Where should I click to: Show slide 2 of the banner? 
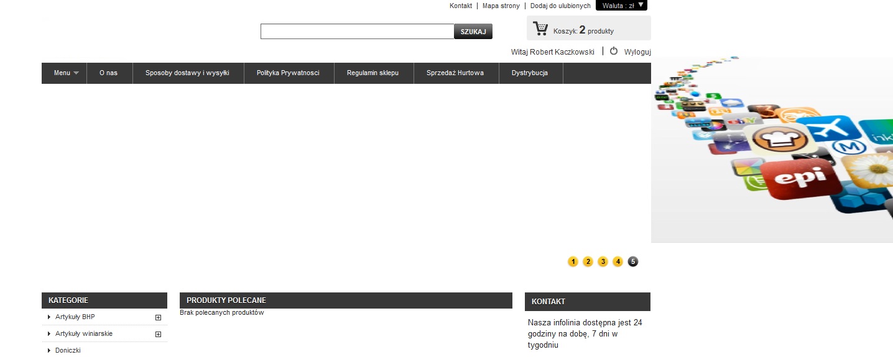coord(588,261)
